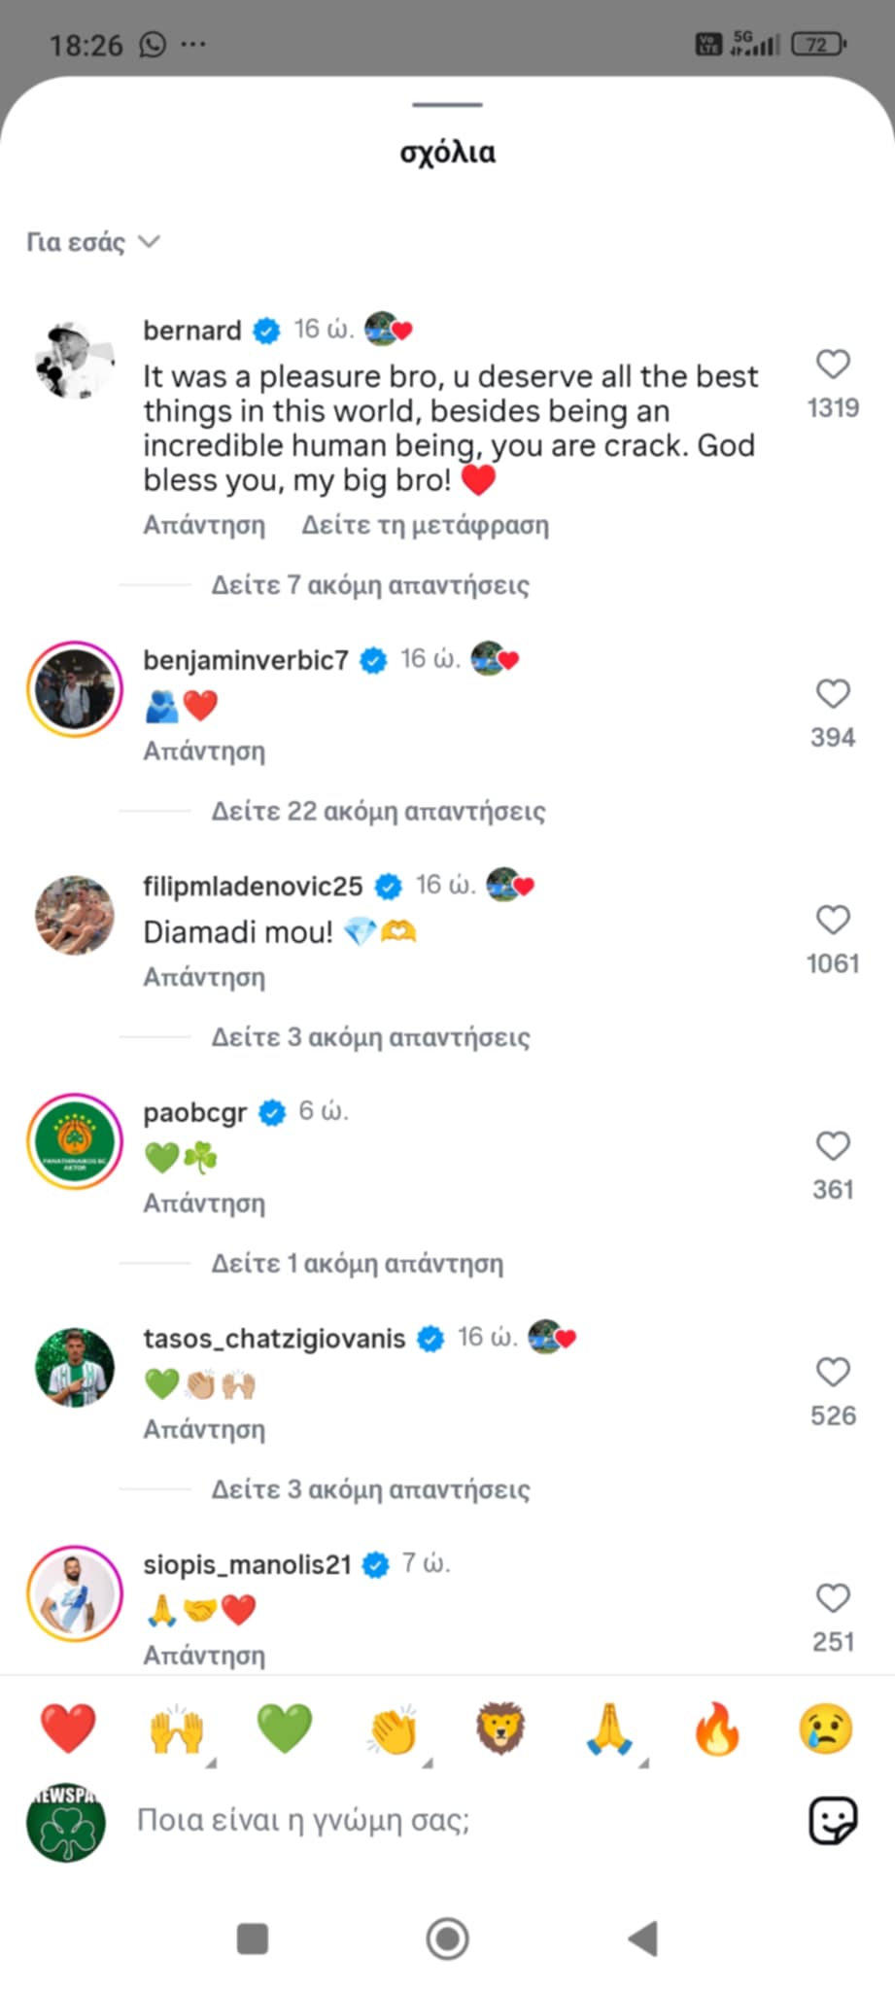Tap the lion emoji quick reaction
The image size is (895, 1991).
pyautogui.click(x=500, y=1729)
